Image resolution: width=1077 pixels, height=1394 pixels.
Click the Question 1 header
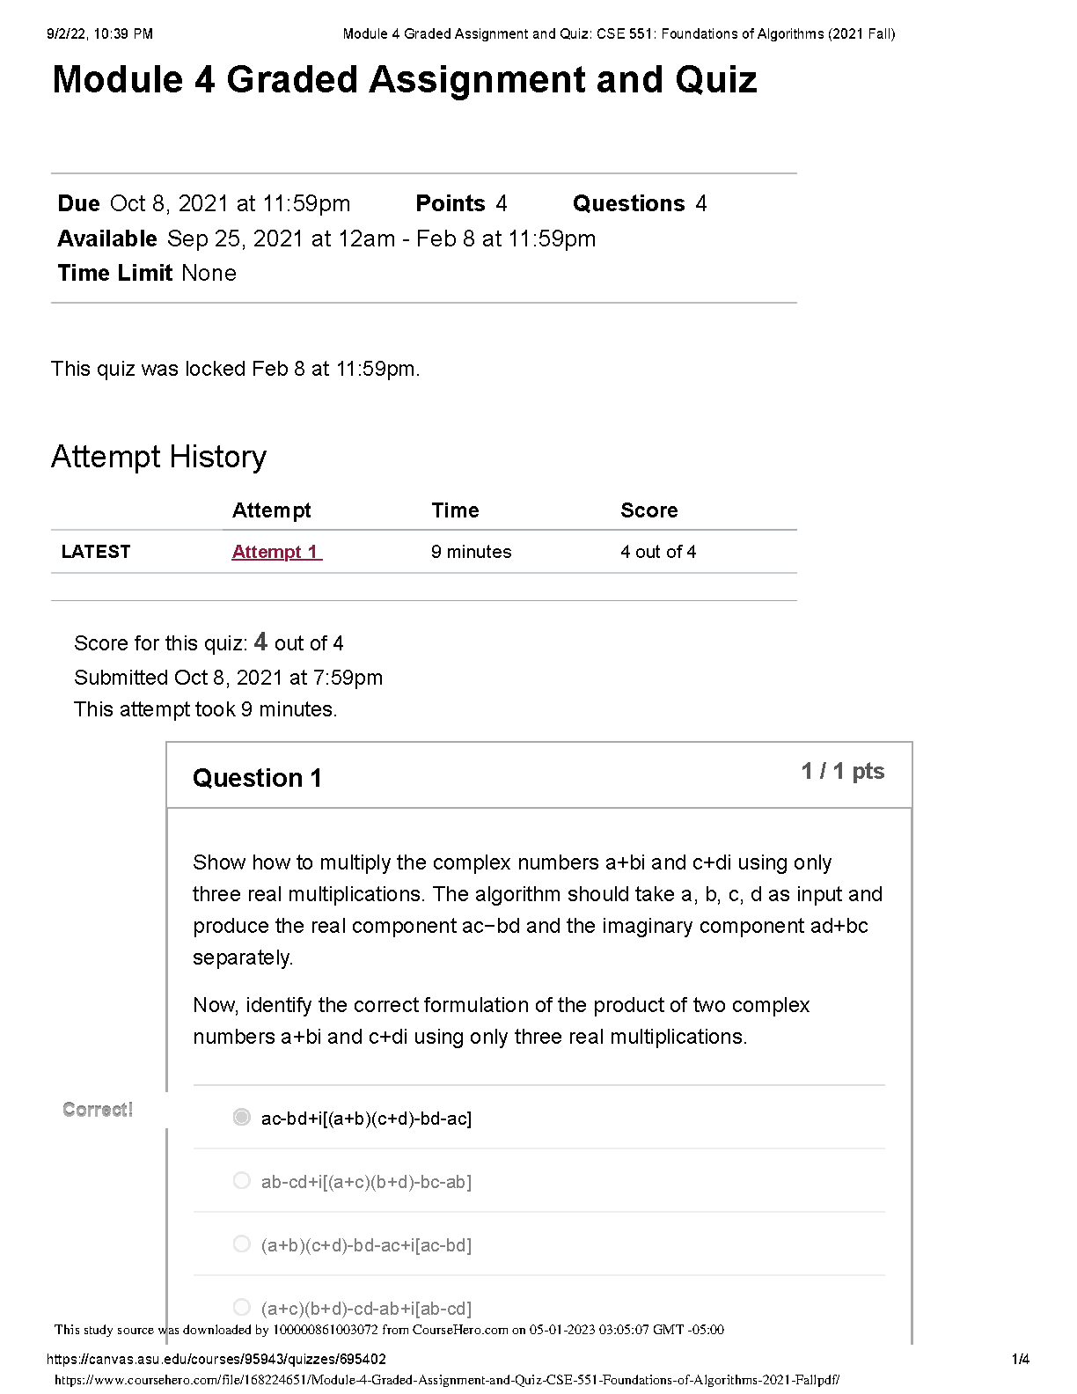(257, 778)
